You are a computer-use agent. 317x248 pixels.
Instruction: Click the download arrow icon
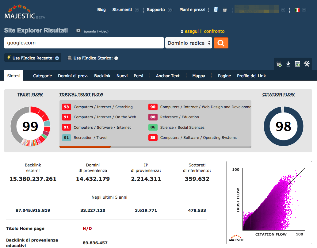coord(288,64)
